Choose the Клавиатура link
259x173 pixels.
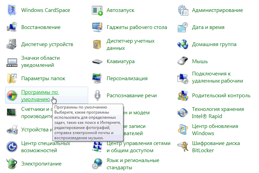point(121,61)
